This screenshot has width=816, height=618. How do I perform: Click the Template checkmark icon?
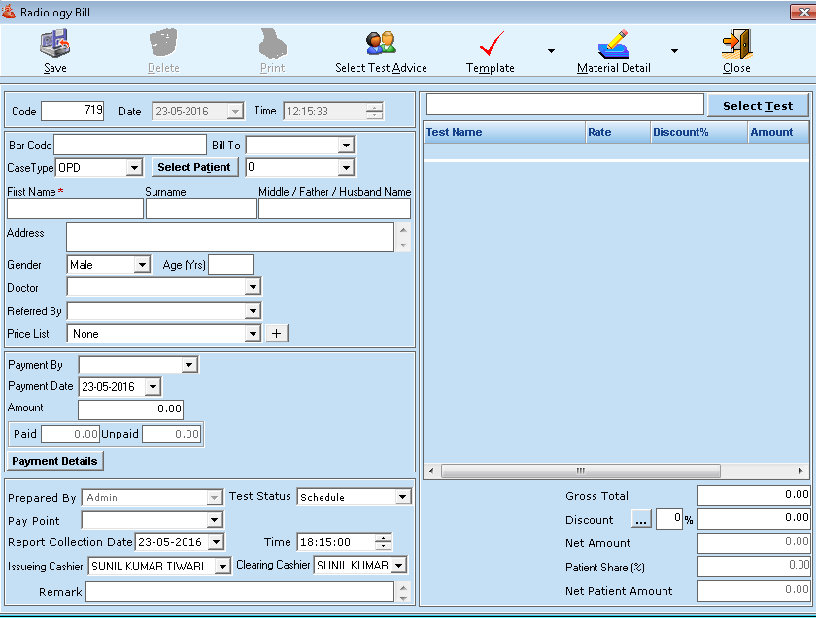pos(492,45)
